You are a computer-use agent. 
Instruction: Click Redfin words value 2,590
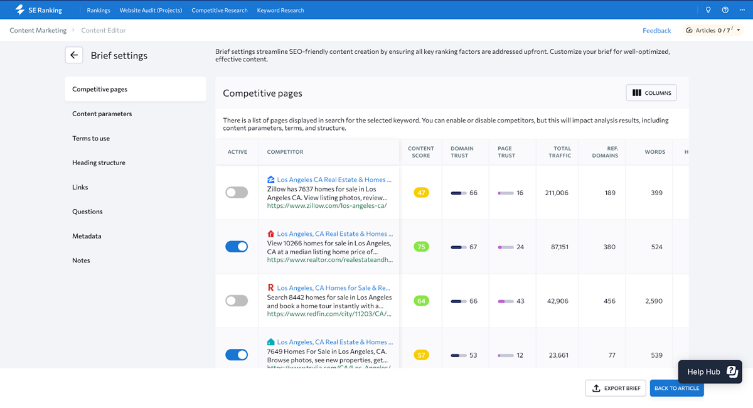(x=653, y=301)
